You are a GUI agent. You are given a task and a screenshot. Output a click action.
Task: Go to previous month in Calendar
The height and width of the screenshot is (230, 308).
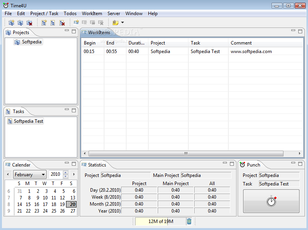(8, 174)
